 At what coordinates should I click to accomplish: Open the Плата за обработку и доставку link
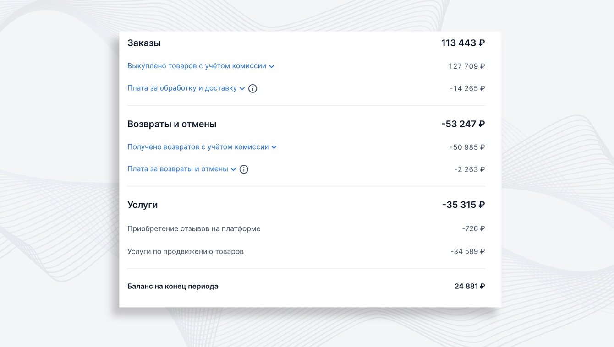[x=182, y=88]
